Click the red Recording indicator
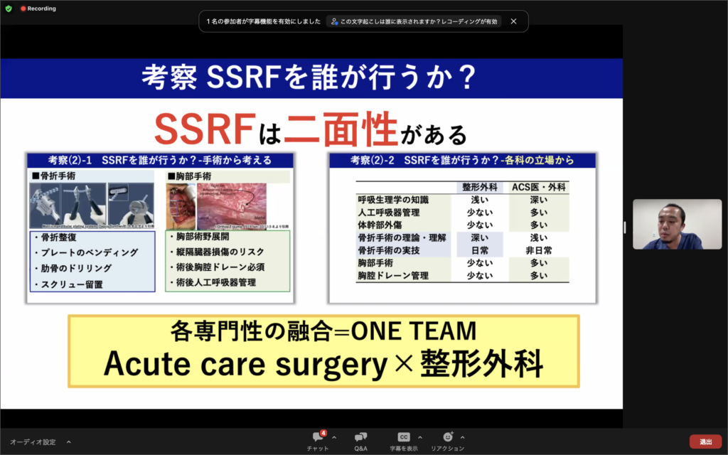Viewport: 728px width, 455px height. [38, 9]
